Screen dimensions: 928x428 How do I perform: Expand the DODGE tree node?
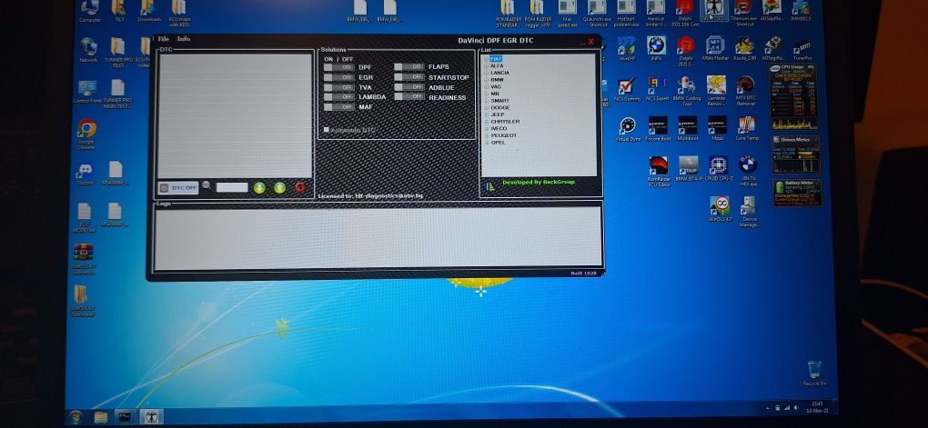487,107
